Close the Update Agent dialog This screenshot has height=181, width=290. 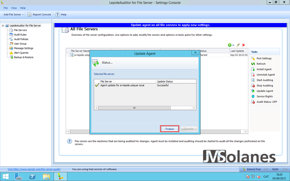(195, 53)
